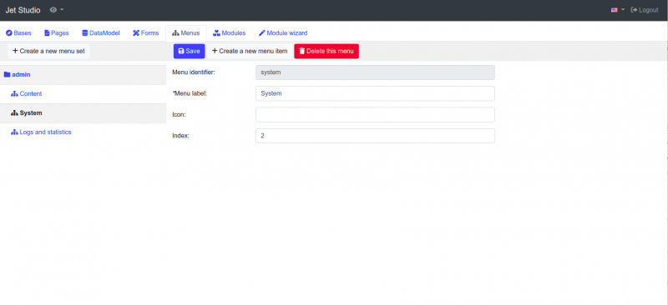The width and height of the screenshot is (668, 305).
Task: Click the Menu identifier field
Action: (x=375, y=72)
